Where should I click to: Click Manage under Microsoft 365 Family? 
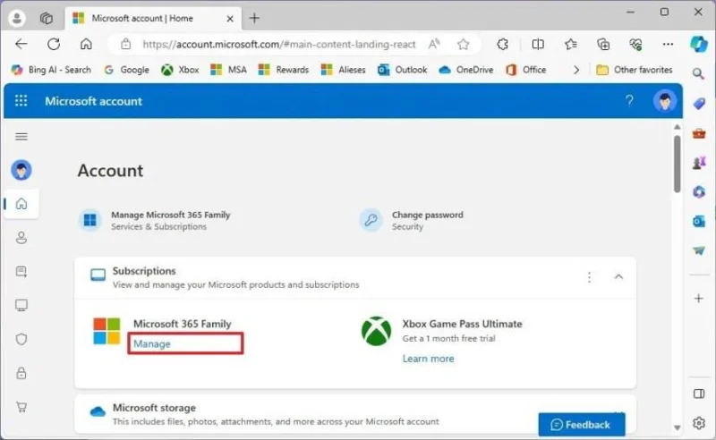click(x=152, y=343)
